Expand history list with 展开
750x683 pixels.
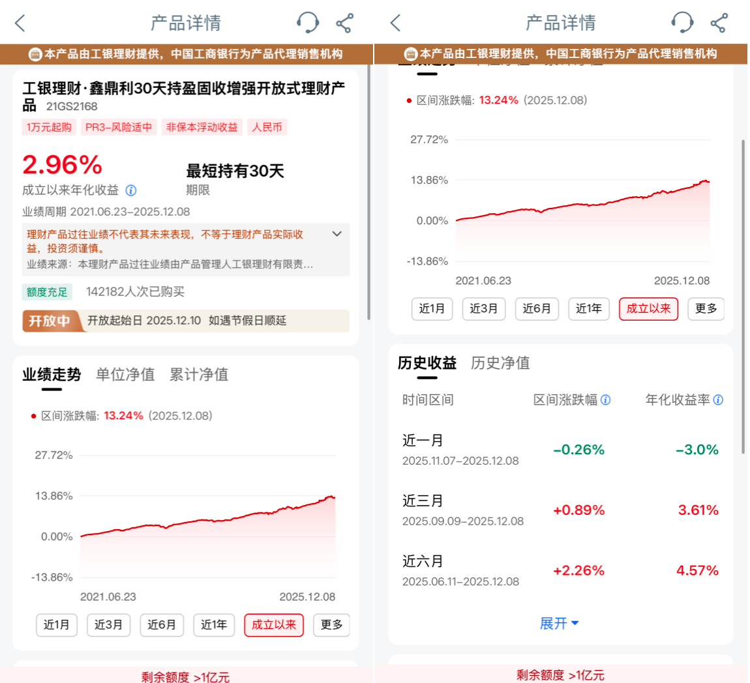coord(560,624)
